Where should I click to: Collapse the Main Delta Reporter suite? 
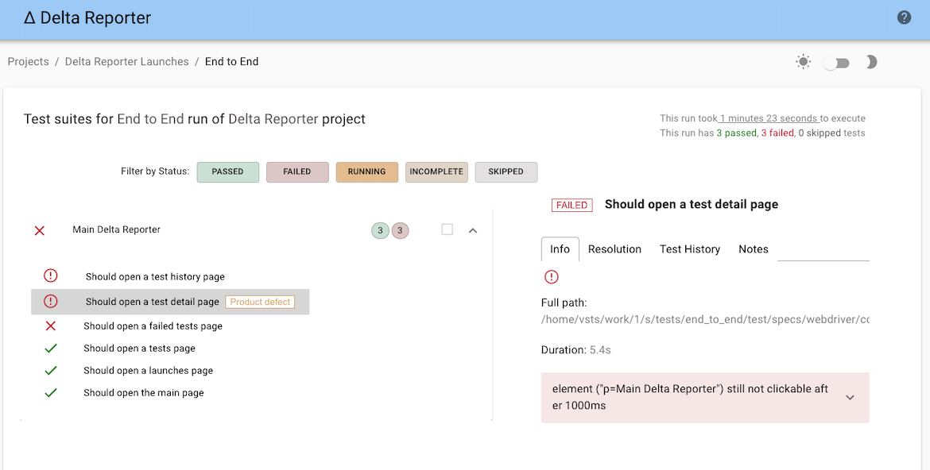tap(473, 230)
